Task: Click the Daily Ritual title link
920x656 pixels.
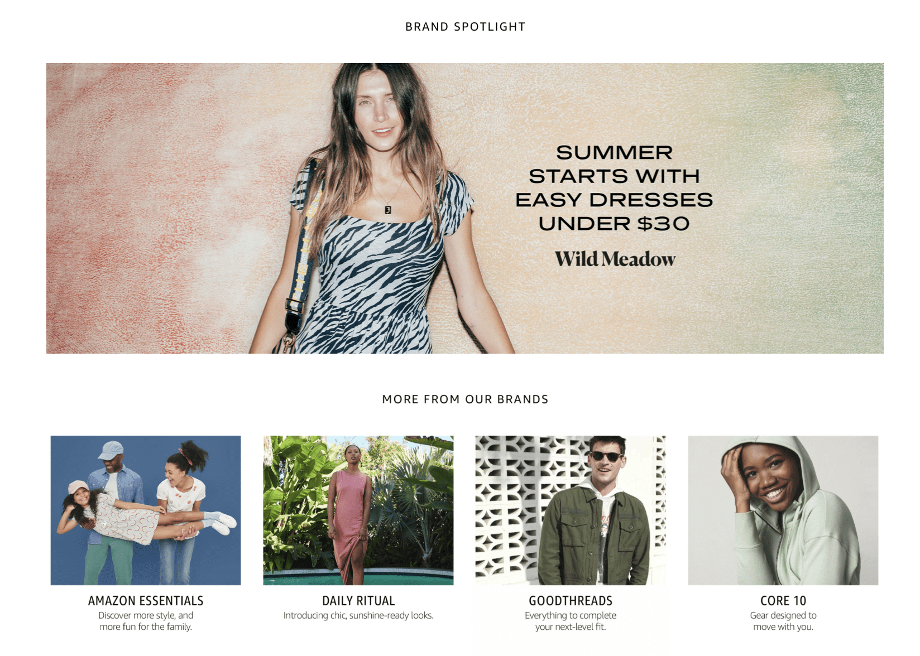Action: (358, 601)
